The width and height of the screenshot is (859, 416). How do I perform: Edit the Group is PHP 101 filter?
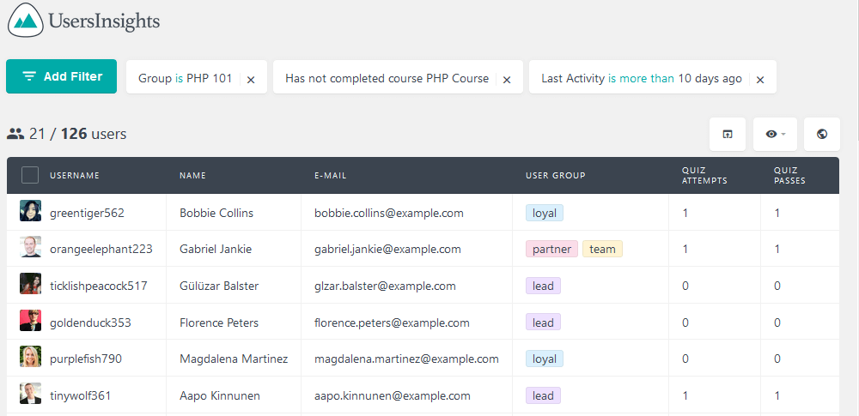(x=186, y=78)
